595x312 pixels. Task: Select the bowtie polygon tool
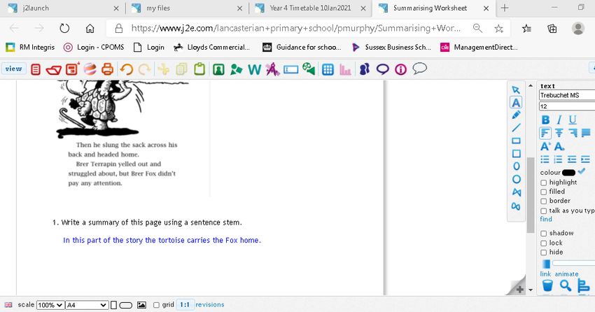[x=517, y=192]
